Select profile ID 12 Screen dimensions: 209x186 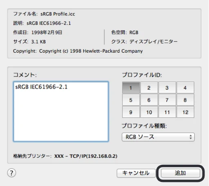(x=185, y=112)
